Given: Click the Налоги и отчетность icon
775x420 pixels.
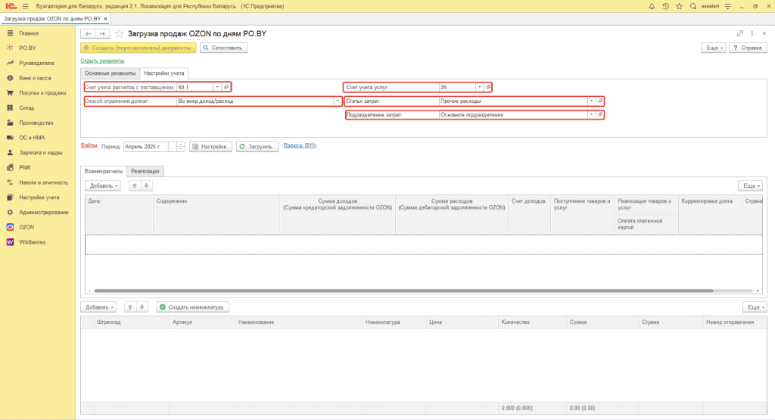Looking at the screenshot, I should pos(9,182).
